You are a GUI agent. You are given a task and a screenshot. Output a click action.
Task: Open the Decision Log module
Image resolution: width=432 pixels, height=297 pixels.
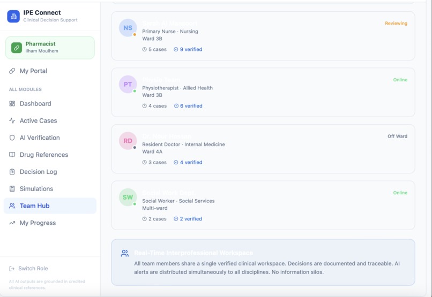point(50,172)
